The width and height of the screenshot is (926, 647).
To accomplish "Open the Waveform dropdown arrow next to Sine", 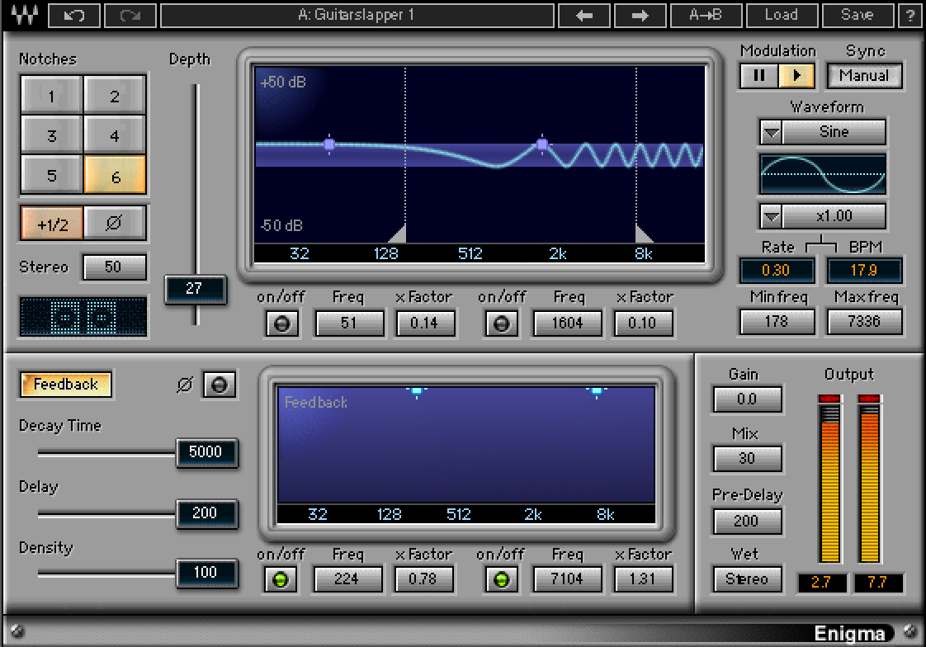I will click(x=772, y=132).
